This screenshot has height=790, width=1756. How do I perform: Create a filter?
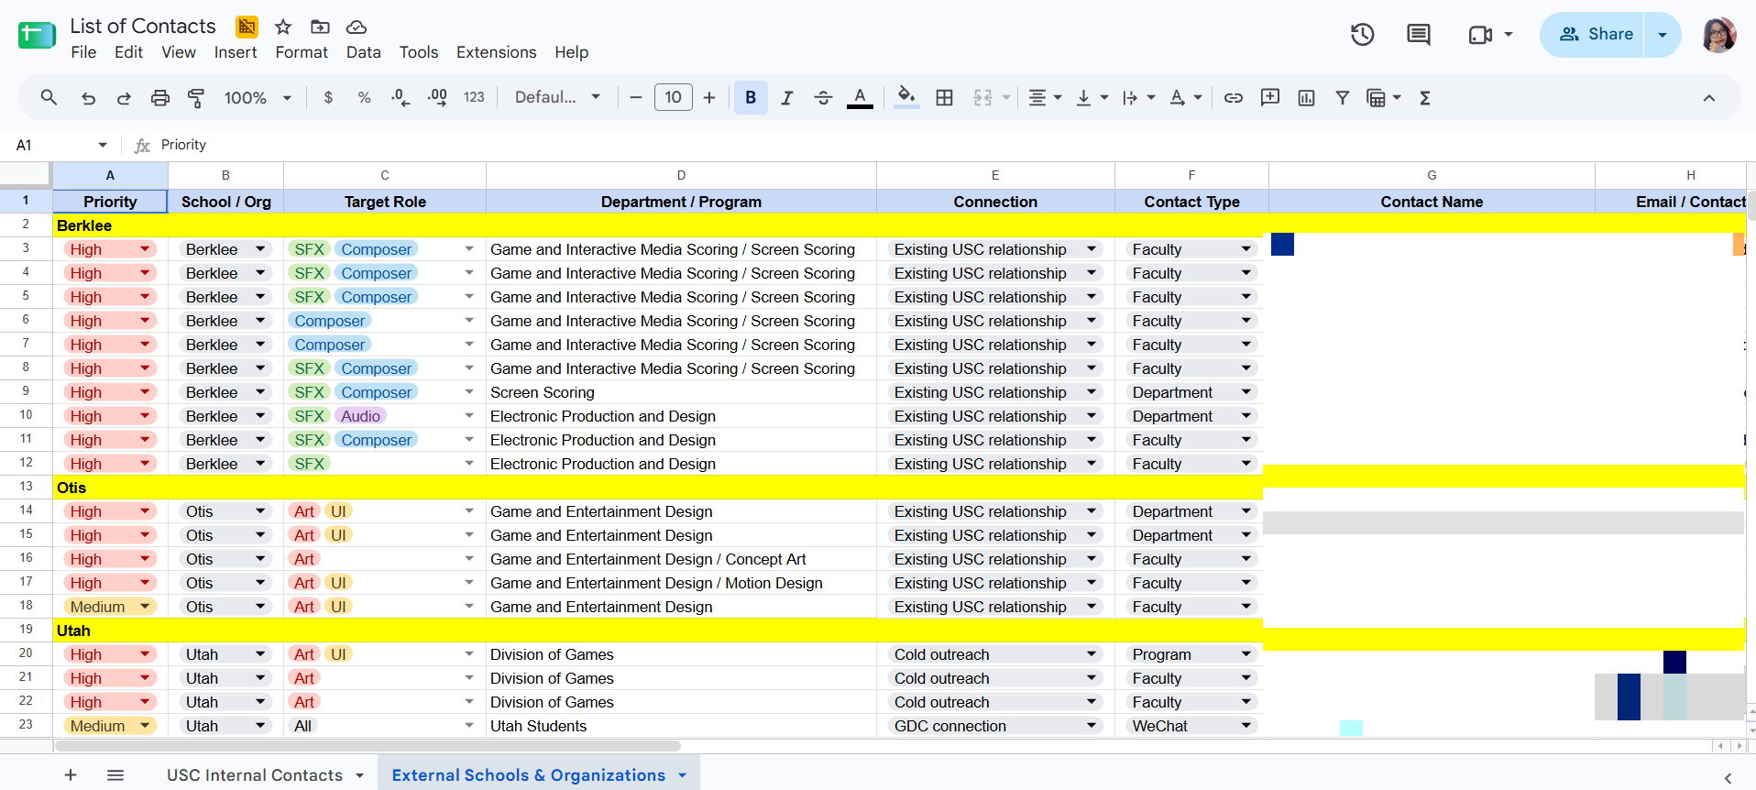coord(1342,98)
